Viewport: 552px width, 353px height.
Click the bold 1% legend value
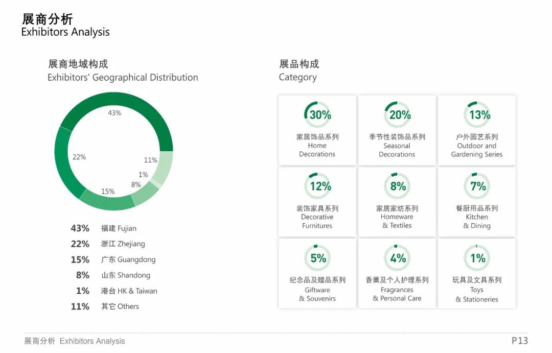[83, 291]
